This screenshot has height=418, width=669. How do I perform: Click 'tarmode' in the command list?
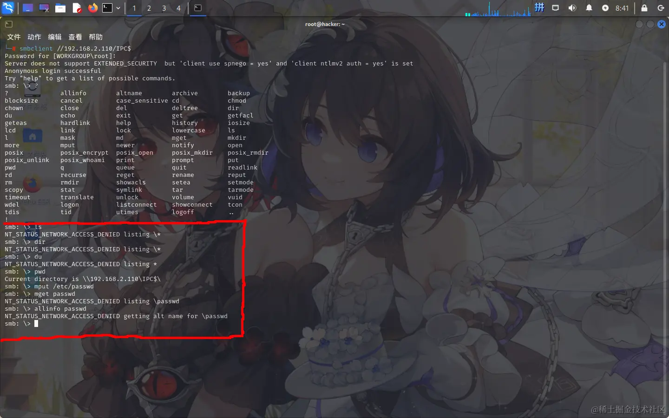pos(241,189)
